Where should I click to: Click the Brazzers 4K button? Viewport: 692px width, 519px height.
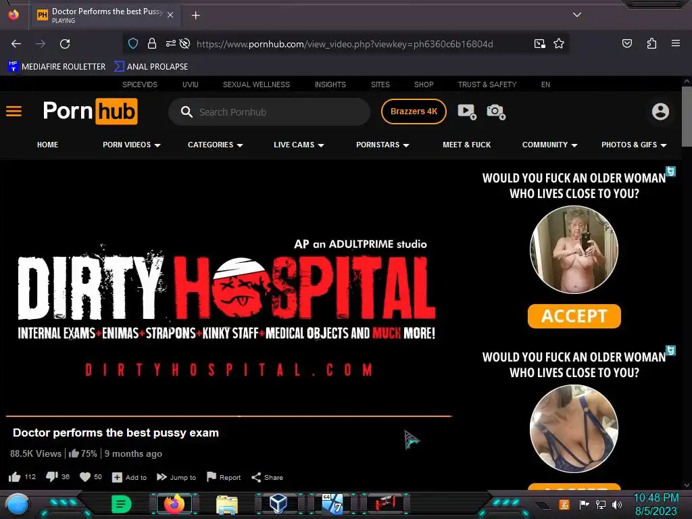[414, 112]
